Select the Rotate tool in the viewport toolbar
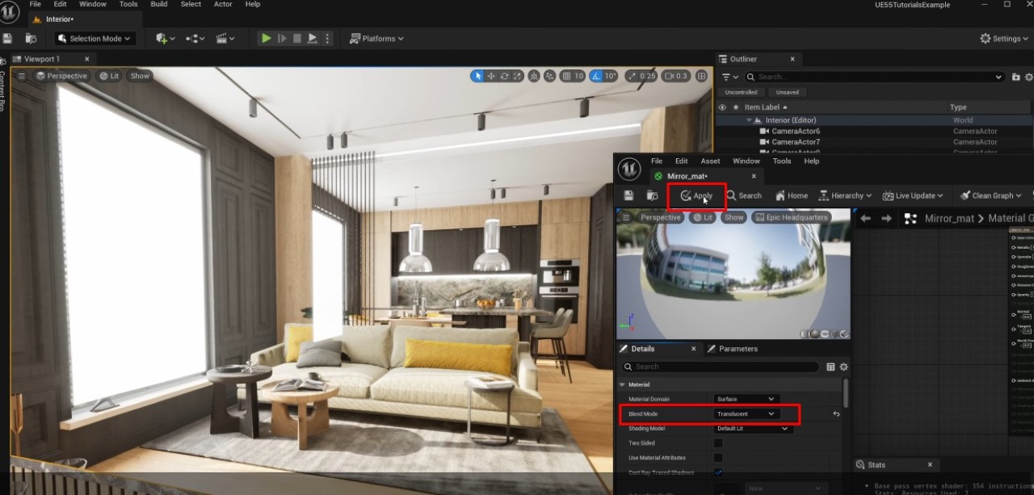The width and height of the screenshot is (1034, 495). click(504, 76)
